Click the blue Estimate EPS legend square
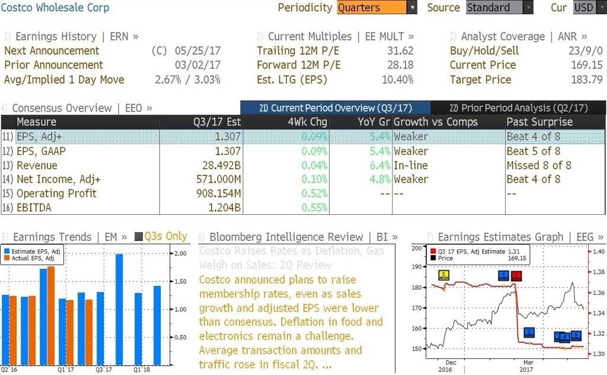Viewport: 607px width, 375px height. tap(7, 251)
